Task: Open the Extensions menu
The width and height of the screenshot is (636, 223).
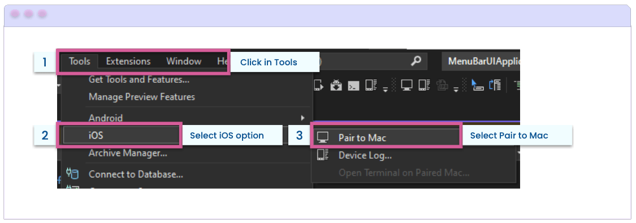Action: click(128, 61)
